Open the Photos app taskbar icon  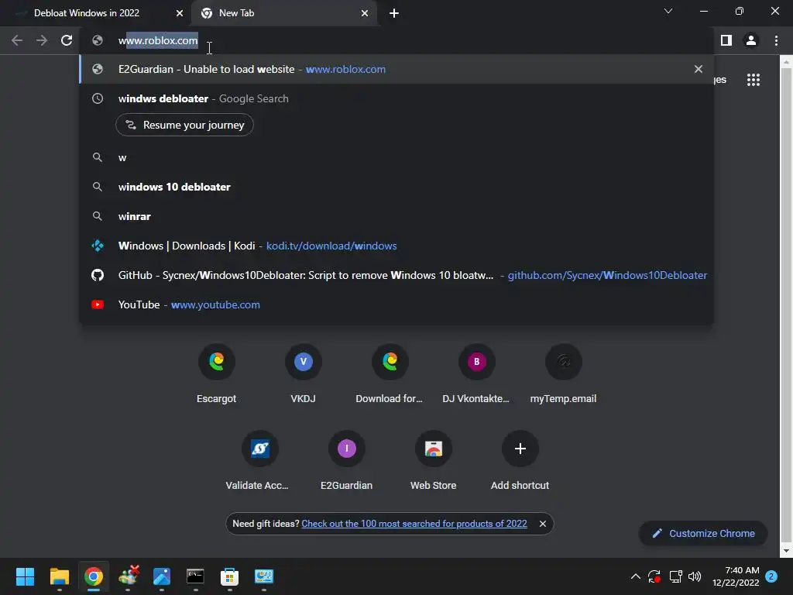(x=161, y=576)
